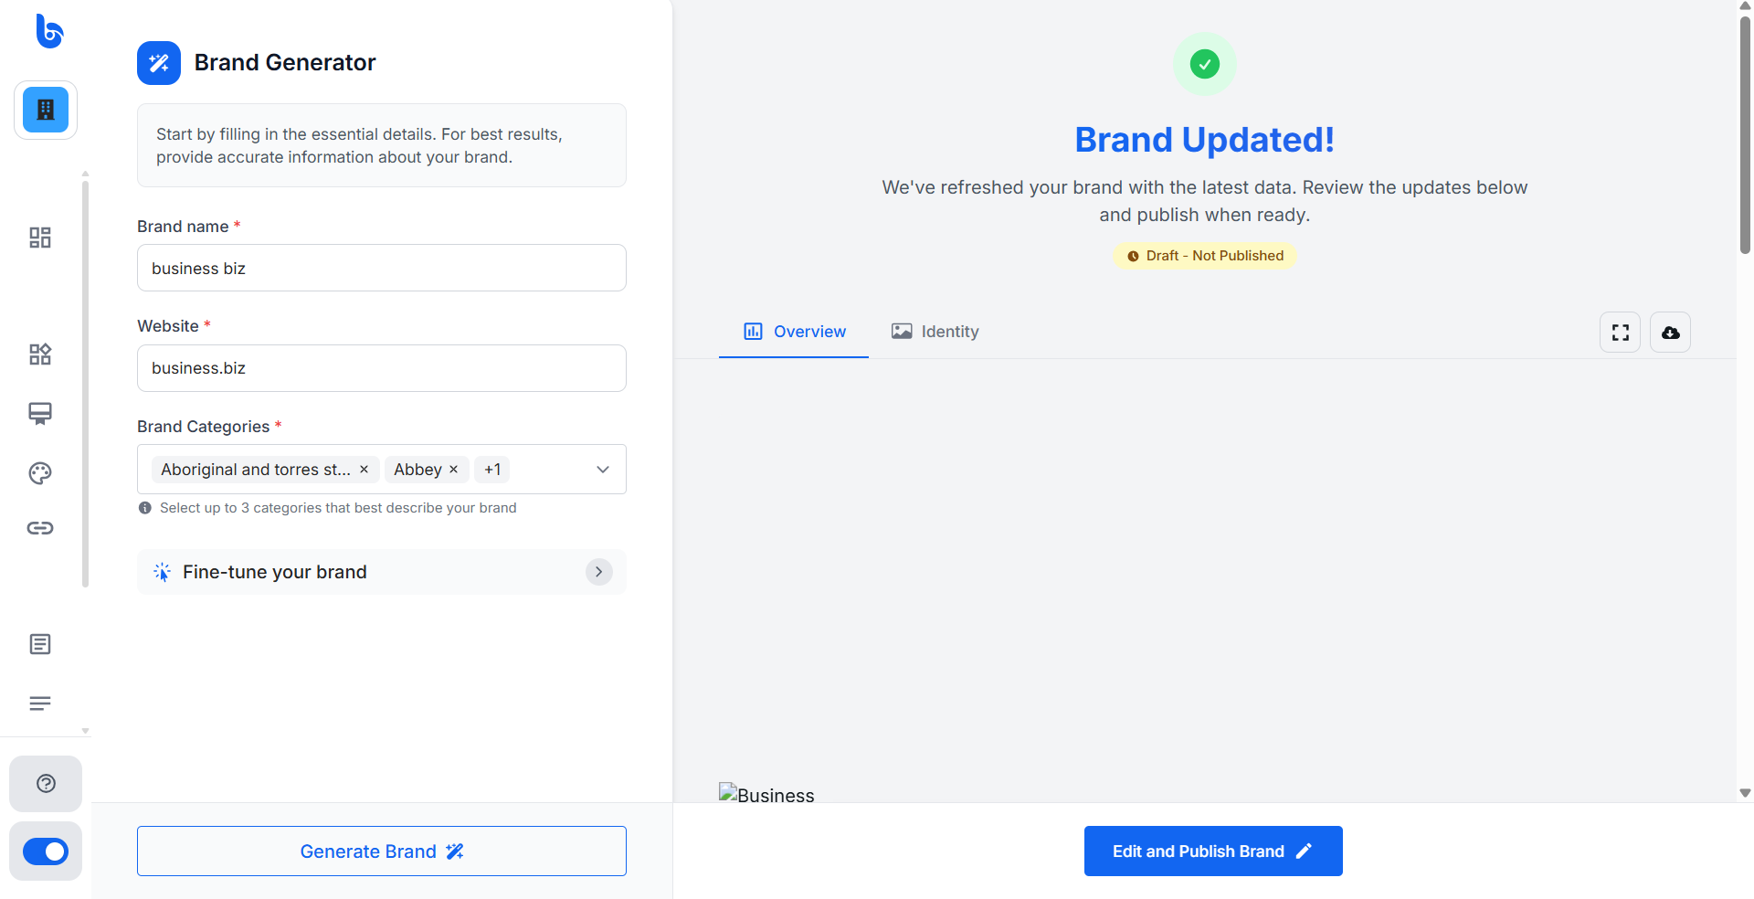
Task: Click the sidebar scroll down arrow
Action: coord(85,731)
